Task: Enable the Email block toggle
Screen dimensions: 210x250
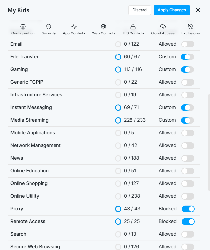Action: [188, 44]
